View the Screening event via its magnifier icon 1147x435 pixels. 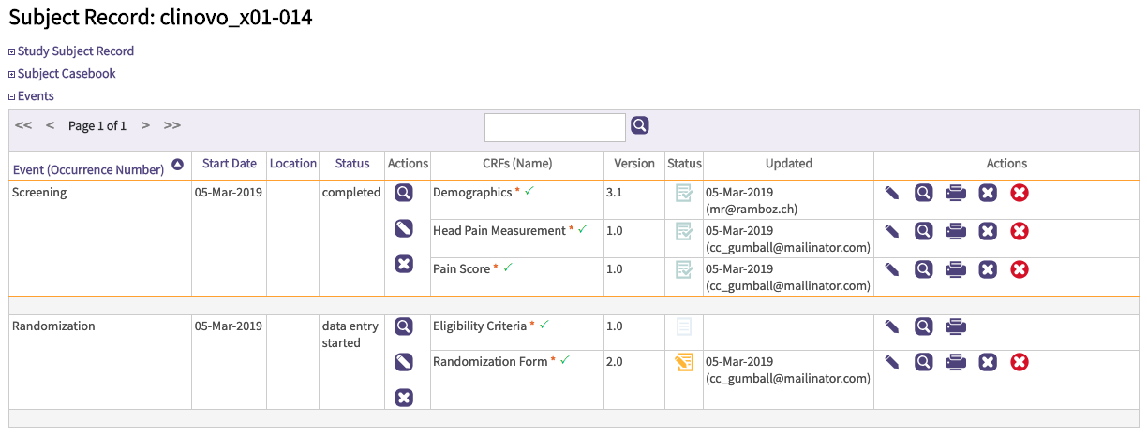[x=404, y=193]
